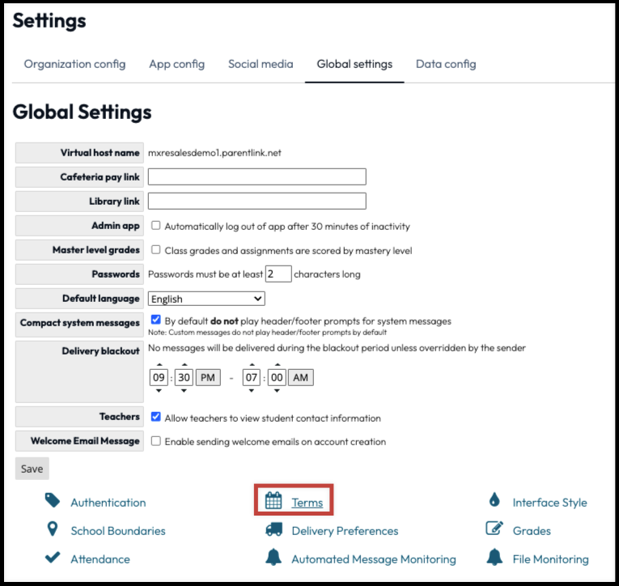619x586 pixels.
Task: Click the Interface Style droplet icon
Action: [x=494, y=501]
